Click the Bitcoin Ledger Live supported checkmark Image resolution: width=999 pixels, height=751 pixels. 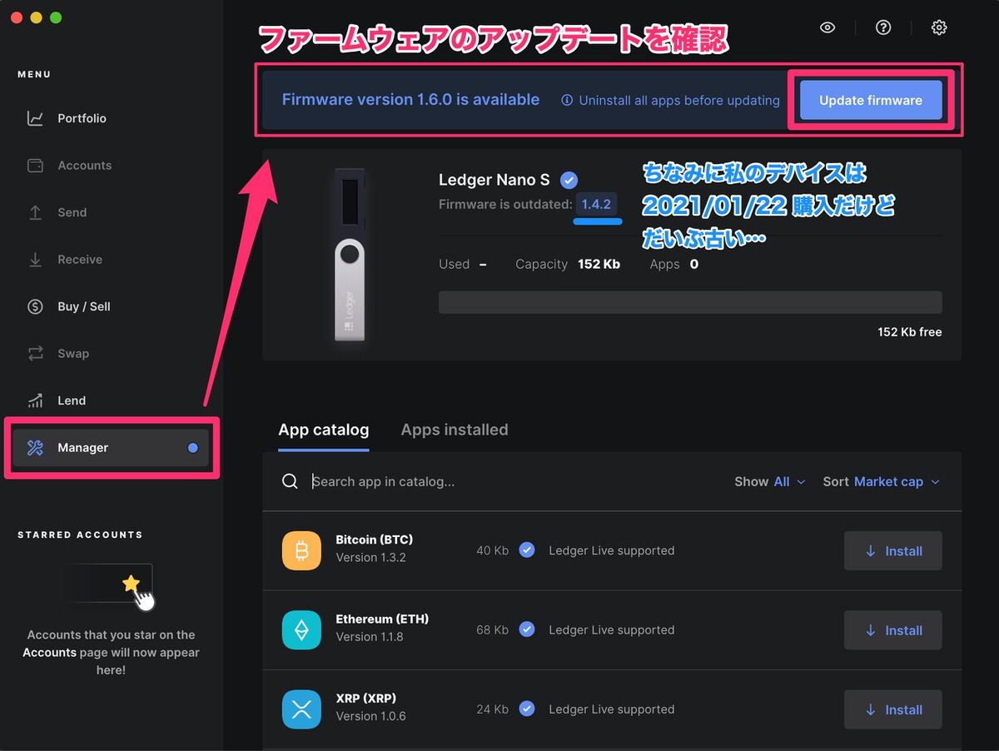tap(527, 550)
